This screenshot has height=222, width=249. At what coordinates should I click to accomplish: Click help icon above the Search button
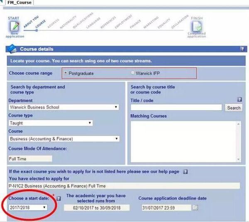tap(239, 100)
